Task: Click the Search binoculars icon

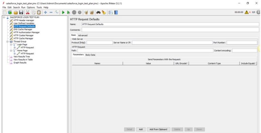Action: pyautogui.click(x=98, y=12)
